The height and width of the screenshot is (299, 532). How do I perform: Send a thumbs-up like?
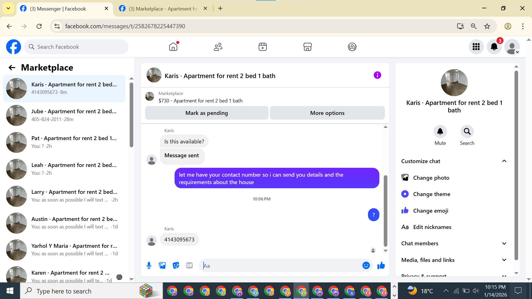pyautogui.click(x=381, y=266)
